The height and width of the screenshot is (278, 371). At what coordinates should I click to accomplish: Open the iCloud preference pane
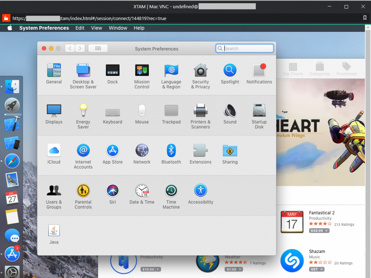tap(54, 152)
